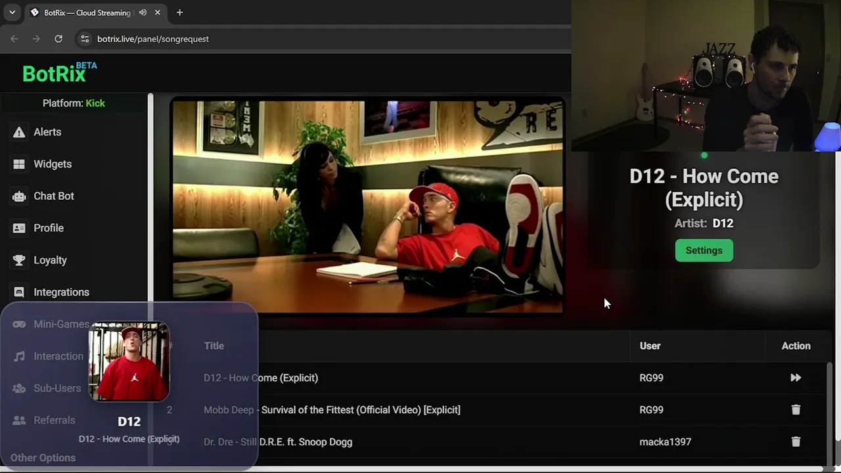Open Alerts via its warning-triangle icon
Image resolution: width=841 pixels, height=473 pixels.
19,132
